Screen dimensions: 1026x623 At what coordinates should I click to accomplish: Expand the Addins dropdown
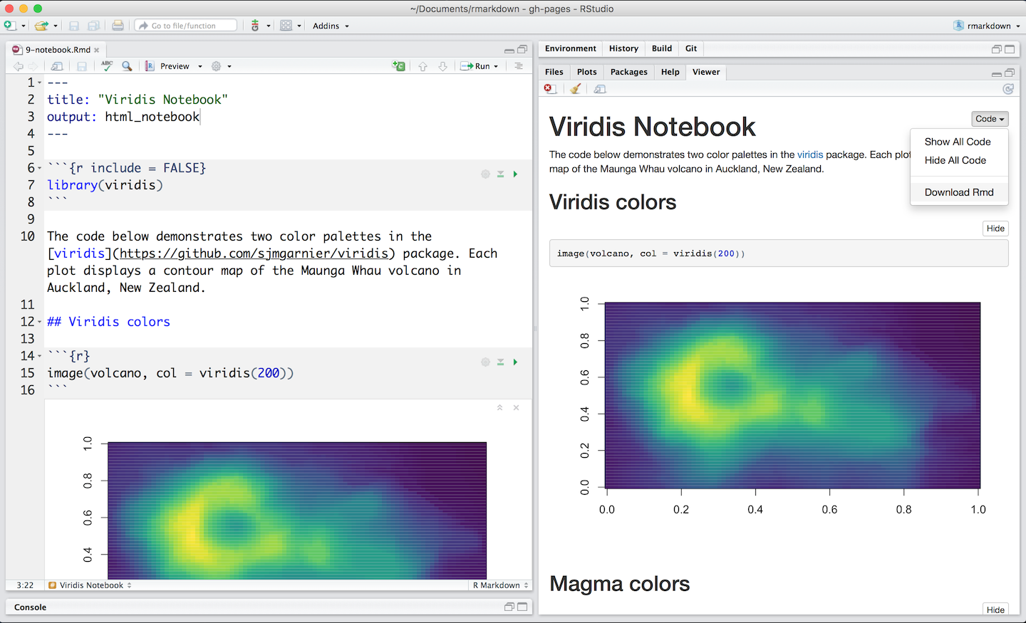coord(331,26)
